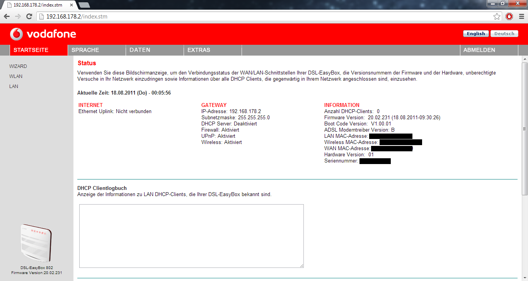Image resolution: width=528 pixels, height=281 pixels.
Task: Click 'Seriennummer' label
Action: pos(341,161)
